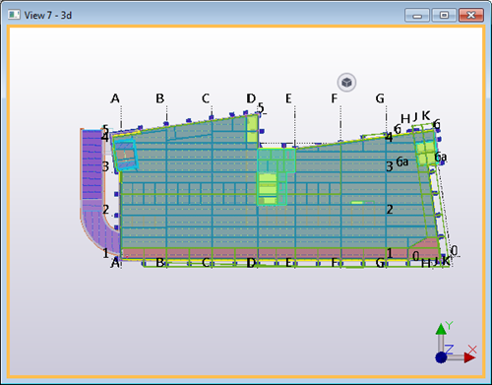Click grid label 6a inside model

click(402, 161)
